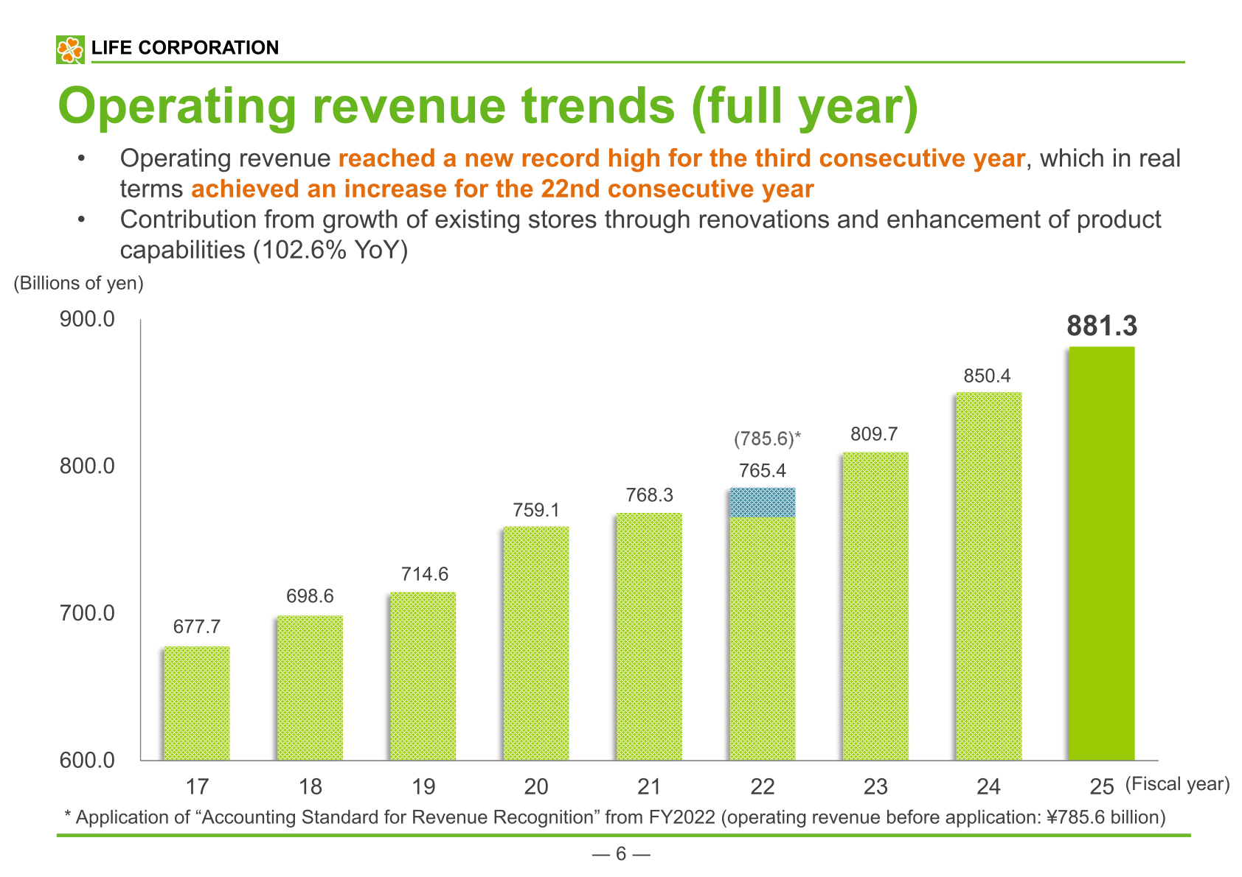The width and height of the screenshot is (1242, 877).
Task: Click the 700.0 y-axis label
Action: pyautogui.click(x=87, y=612)
